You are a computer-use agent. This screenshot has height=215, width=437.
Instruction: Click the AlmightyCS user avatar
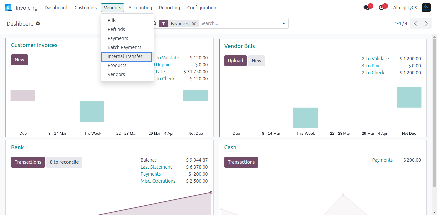point(426,8)
